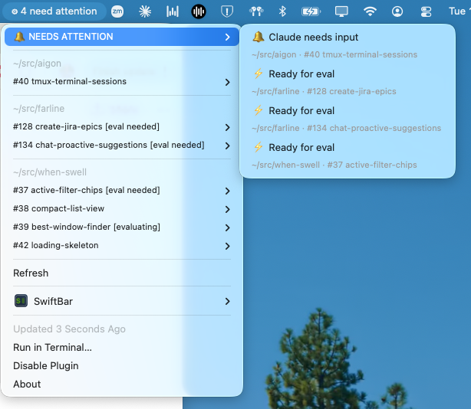The width and height of the screenshot is (471, 409).
Task: Open Control Center toggles icon
Action: (426, 11)
